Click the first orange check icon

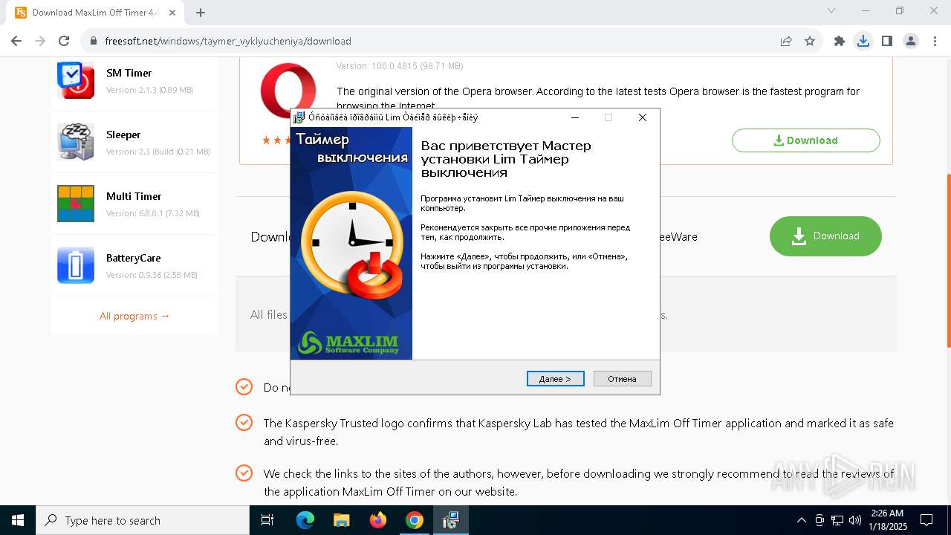[244, 387]
